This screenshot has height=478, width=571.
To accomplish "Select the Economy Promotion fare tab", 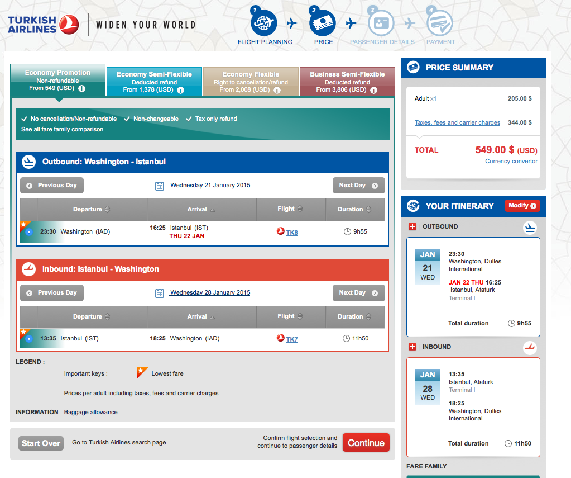I will pos(57,81).
